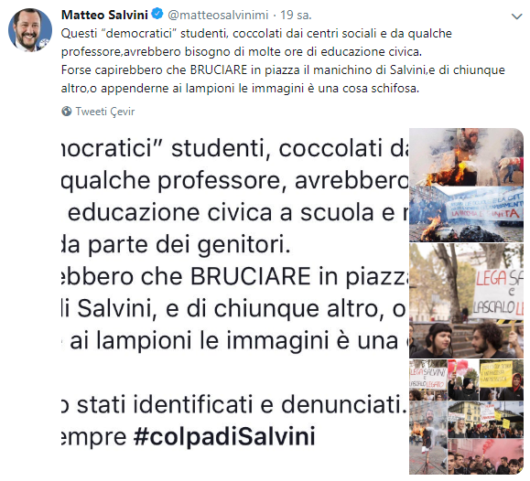
Task: Open the small Lega Salvini placard thumbnail
Action: pos(427,380)
